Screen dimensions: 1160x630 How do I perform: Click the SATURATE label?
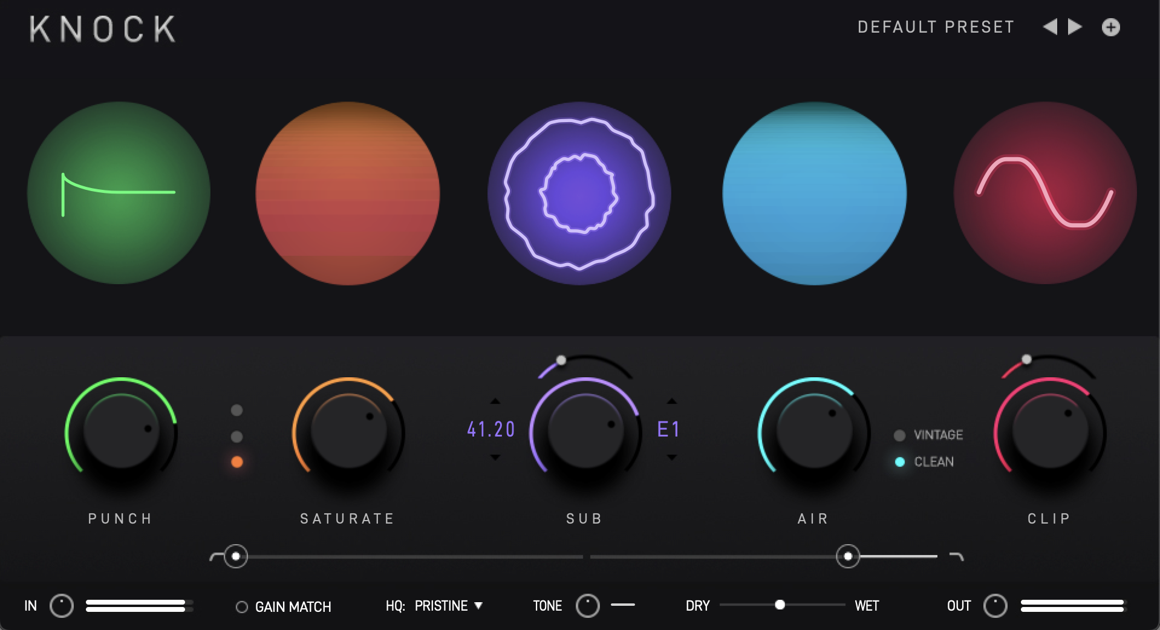coord(348,519)
